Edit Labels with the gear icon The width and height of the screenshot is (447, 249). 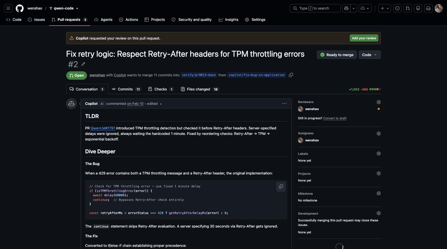pyautogui.click(x=379, y=154)
